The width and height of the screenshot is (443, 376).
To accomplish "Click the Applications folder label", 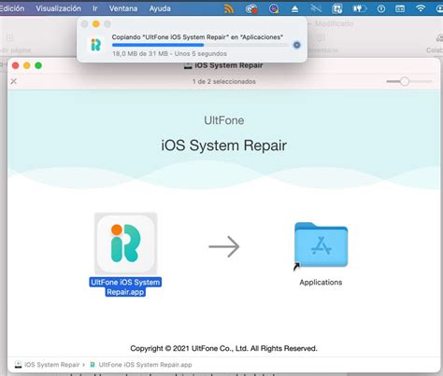I will (321, 282).
